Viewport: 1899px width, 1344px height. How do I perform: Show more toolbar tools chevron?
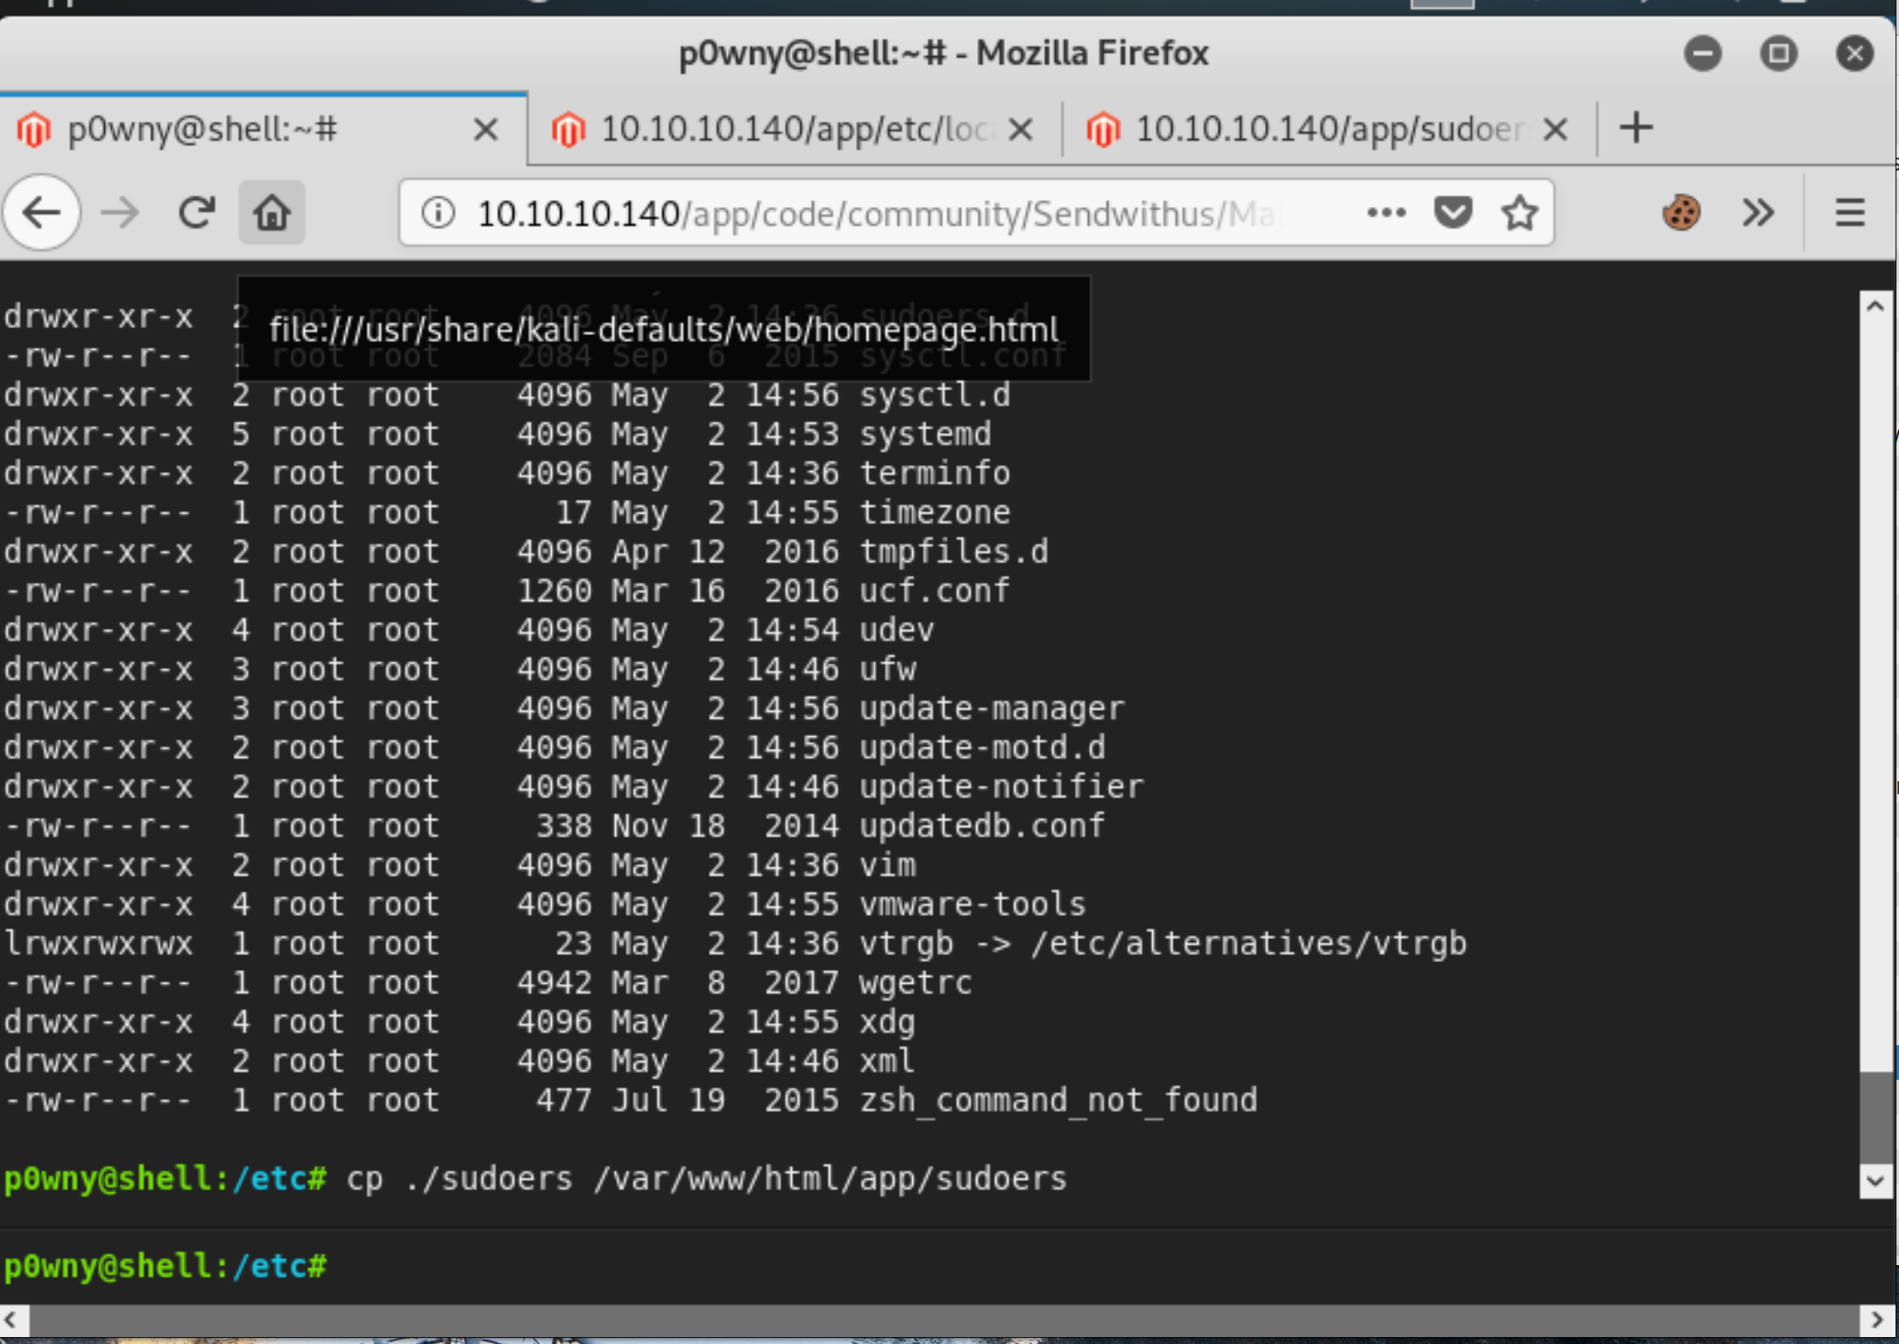click(1758, 213)
